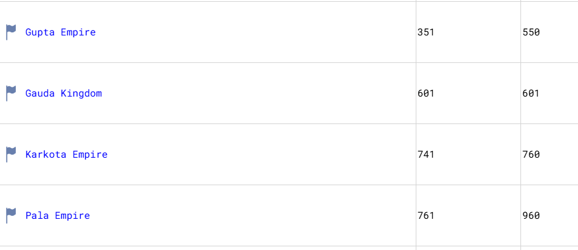The height and width of the screenshot is (250, 578).
Task: Select the Karkota Empire flag icon
Action: (x=11, y=154)
